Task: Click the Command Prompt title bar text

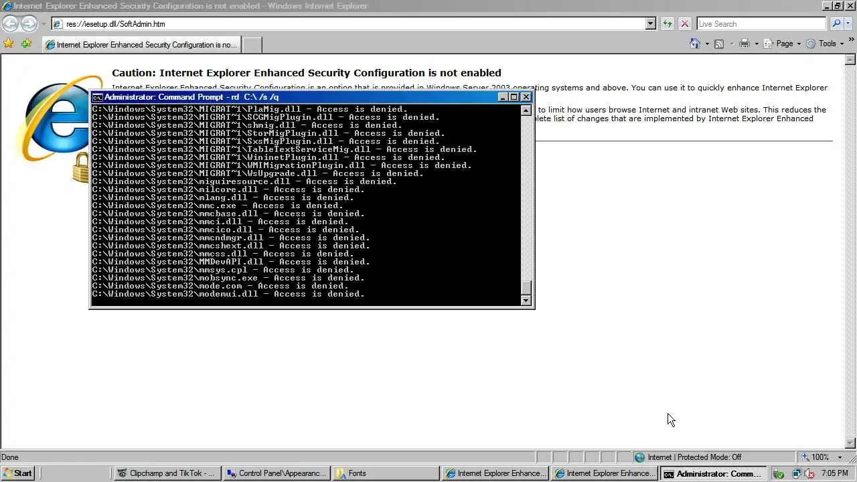Action: point(191,97)
